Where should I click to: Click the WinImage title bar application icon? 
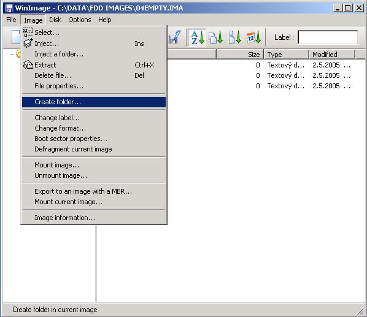coord(9,8)
